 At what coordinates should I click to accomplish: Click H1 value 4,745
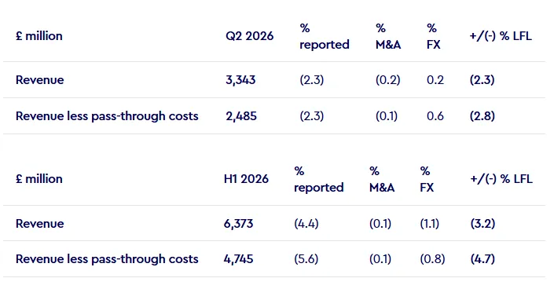coord(238,259)
